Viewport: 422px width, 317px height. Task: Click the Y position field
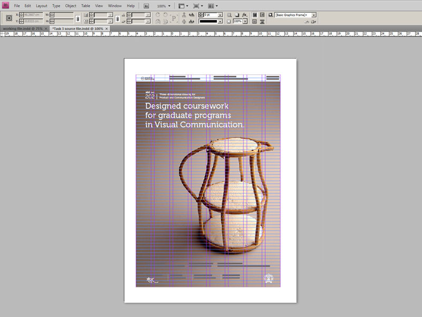(33, 21)
